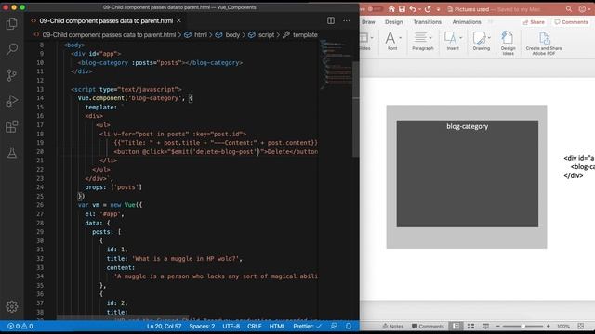This screenshot has height=334, width=595.
Task: Open the Extensions view
Action: click(x=12, y=126)
